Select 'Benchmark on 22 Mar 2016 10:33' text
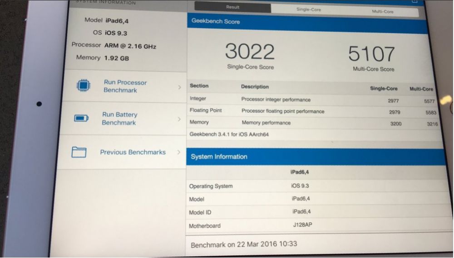This screenshot has height=258, width=454. click(244, 244)
